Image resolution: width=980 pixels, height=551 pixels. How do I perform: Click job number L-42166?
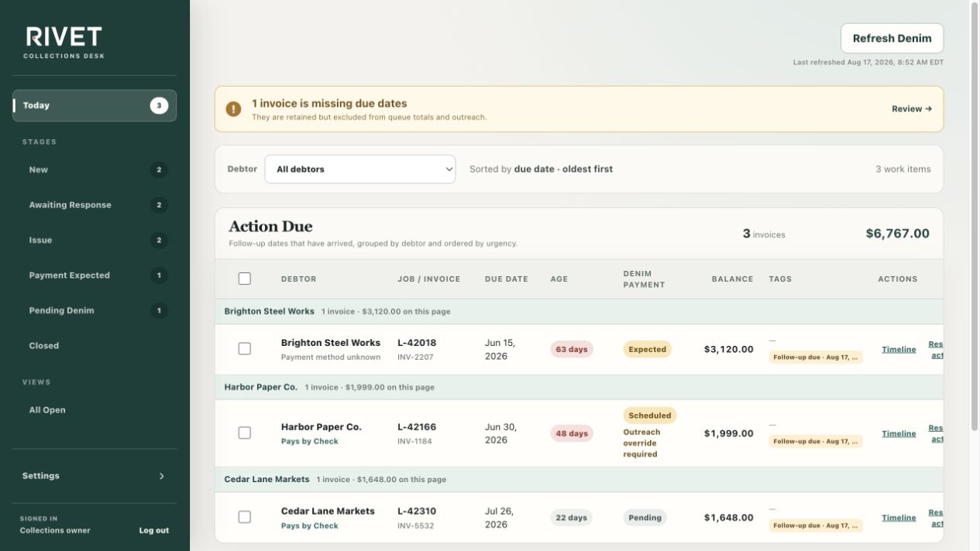[417, 427]
